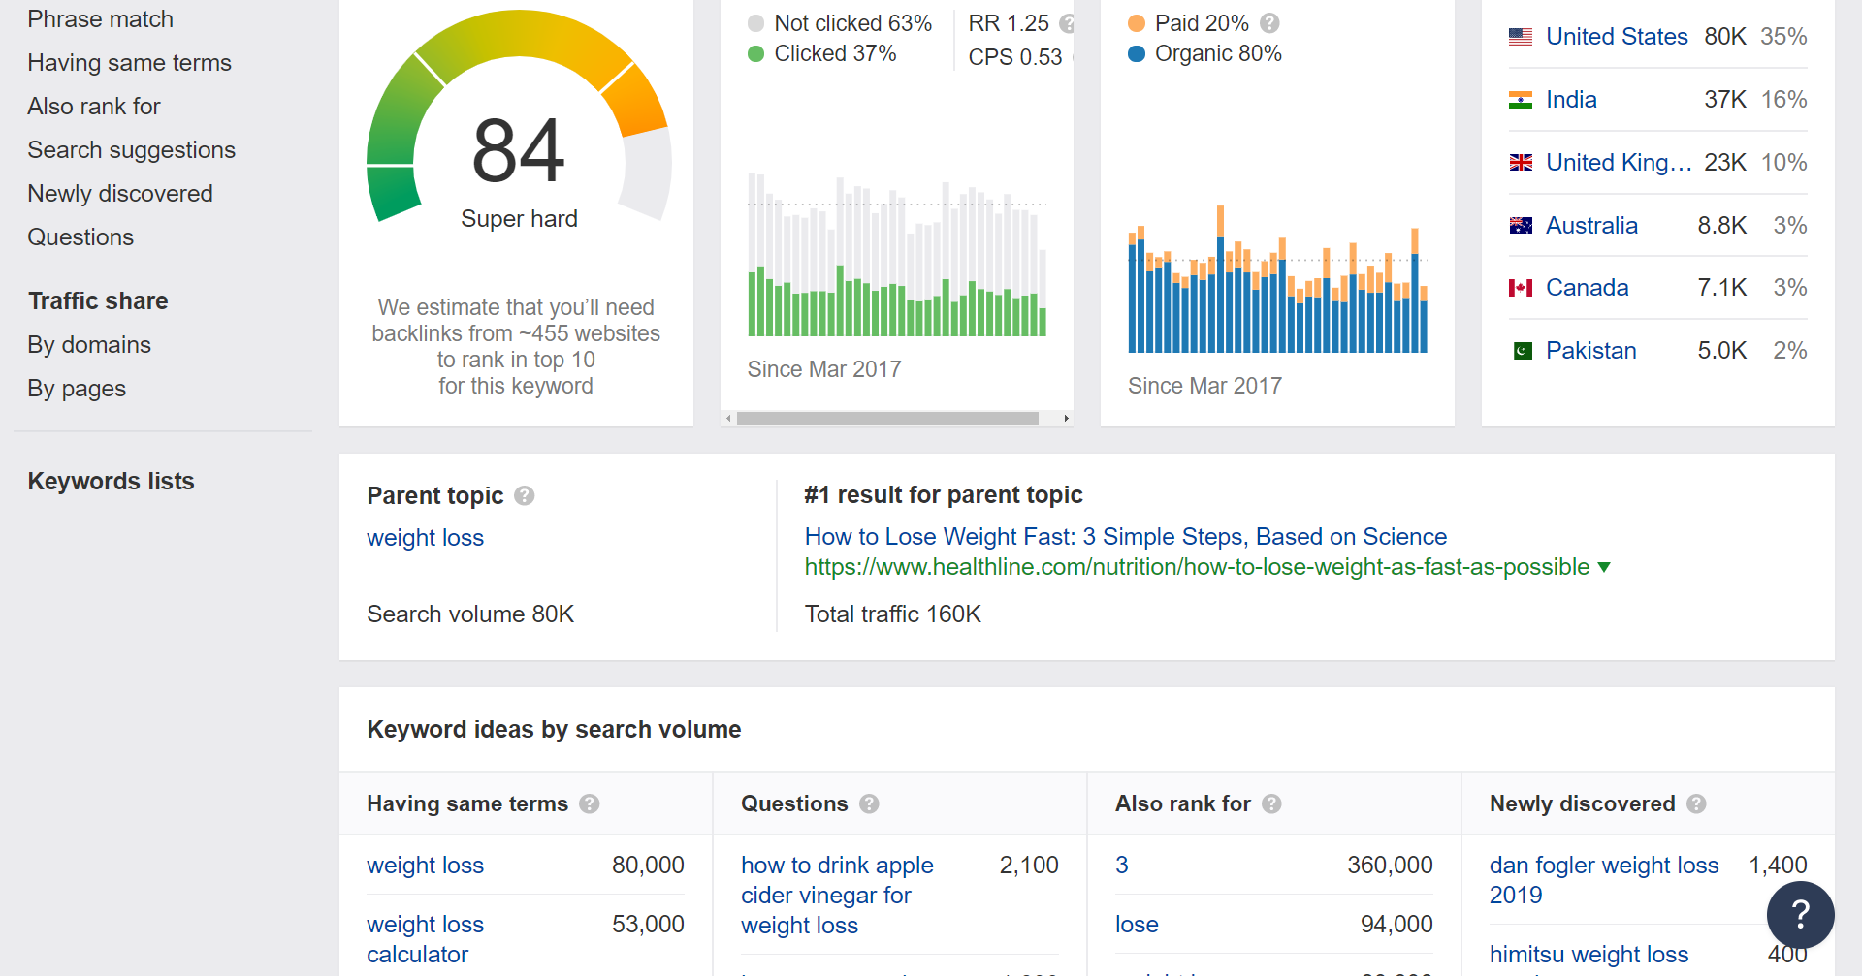Open United States country link
Image resolution: width=1862 pixels, height=976 pixels.
point(1617,37)
